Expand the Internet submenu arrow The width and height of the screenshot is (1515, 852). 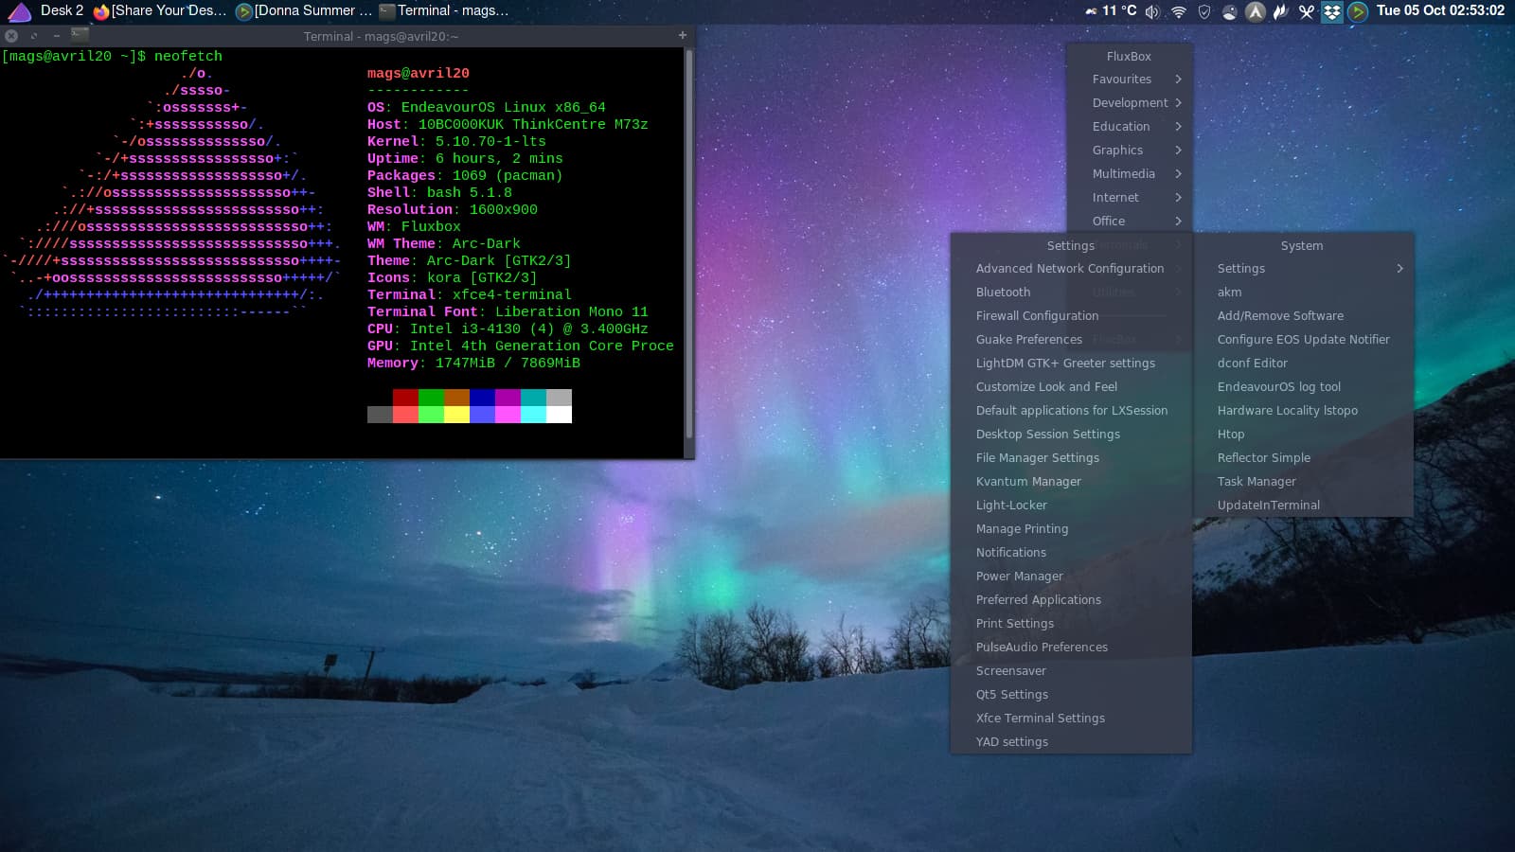point(1179,198)
